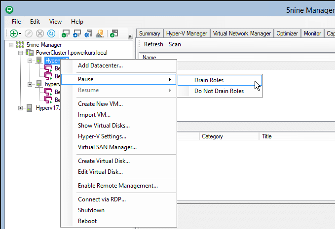This screenshot has width=335, height=229.
Task: Click the highlighted Hyperv host server icon
Action: tap(39, 61)
